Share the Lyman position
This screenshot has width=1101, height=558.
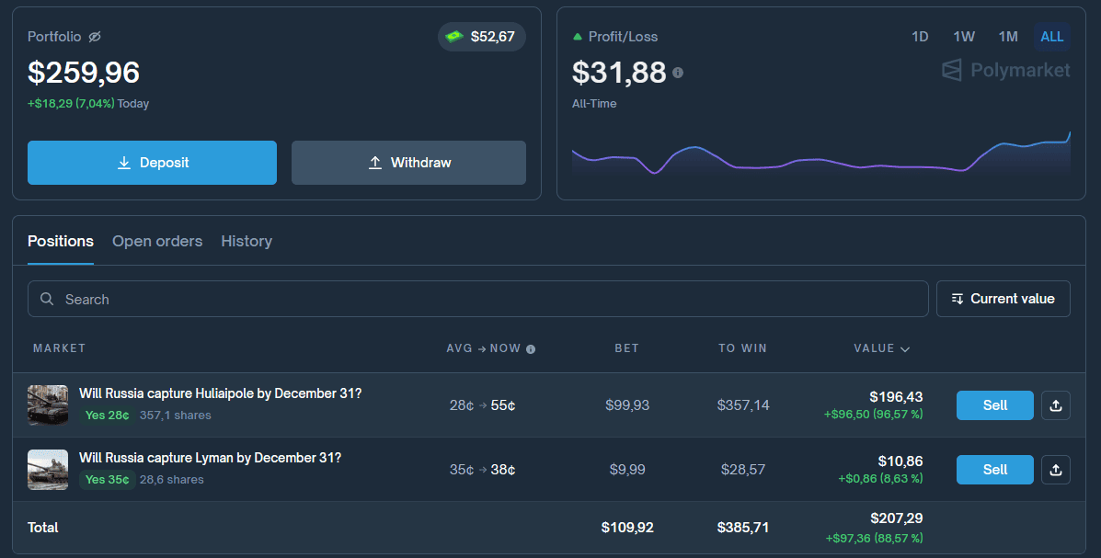pos(1055,470)
